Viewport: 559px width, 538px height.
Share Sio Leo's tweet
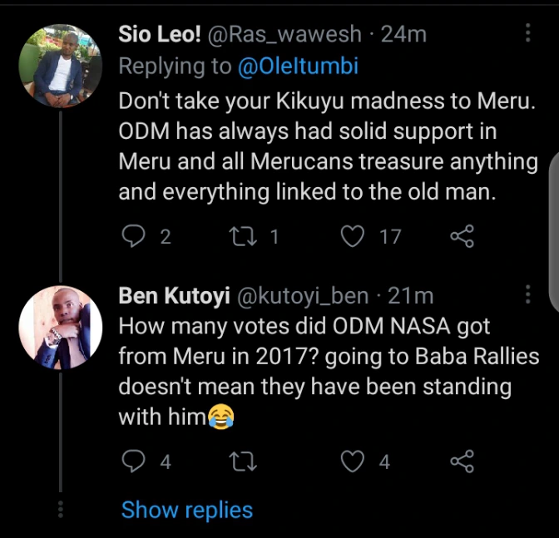pyautogui.click(x=462, y=237)
